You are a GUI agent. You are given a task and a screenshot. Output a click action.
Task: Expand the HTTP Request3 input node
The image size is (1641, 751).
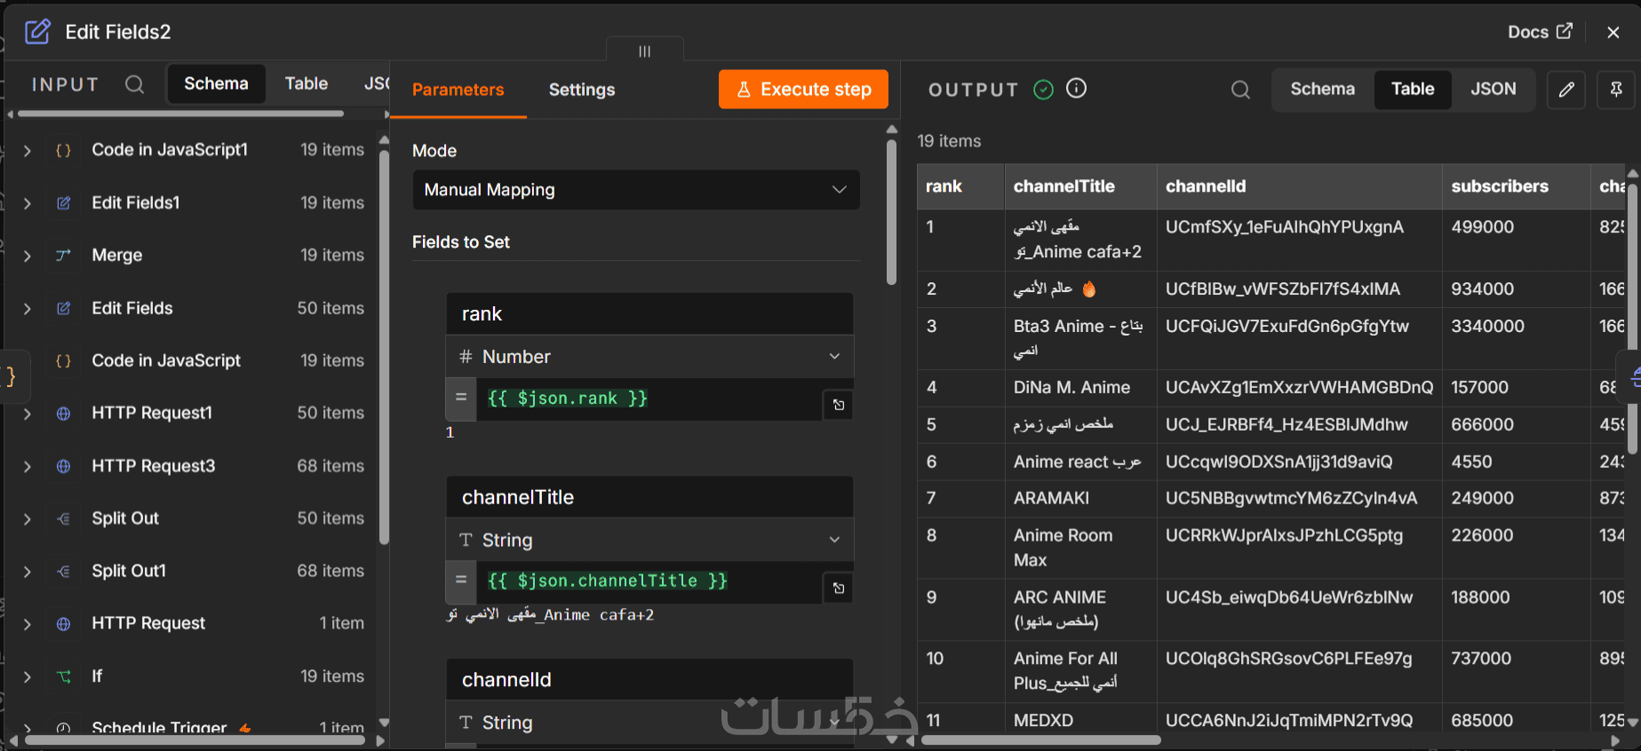[x=28, y=467]
